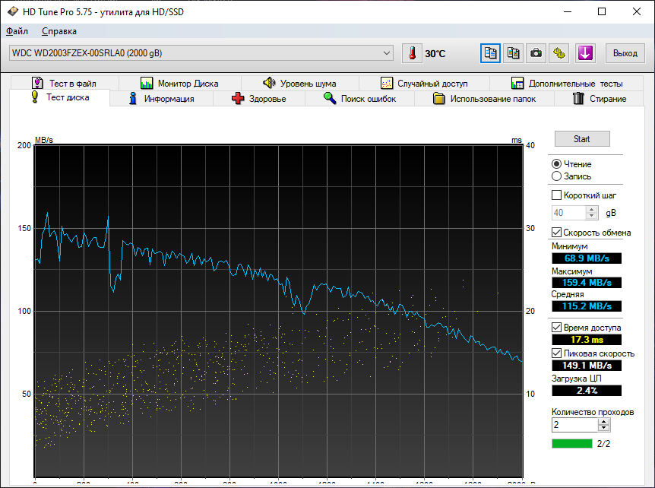
Task: Open the Справка menu
Action: pos(59,31)
